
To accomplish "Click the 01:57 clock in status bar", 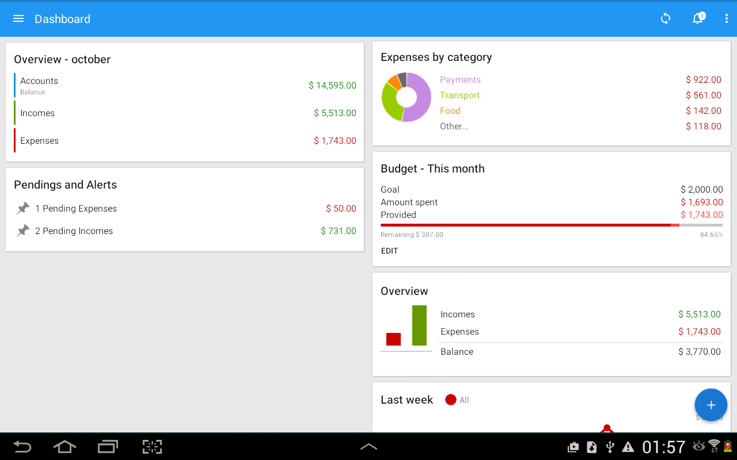I will click(x=663, y=447).
